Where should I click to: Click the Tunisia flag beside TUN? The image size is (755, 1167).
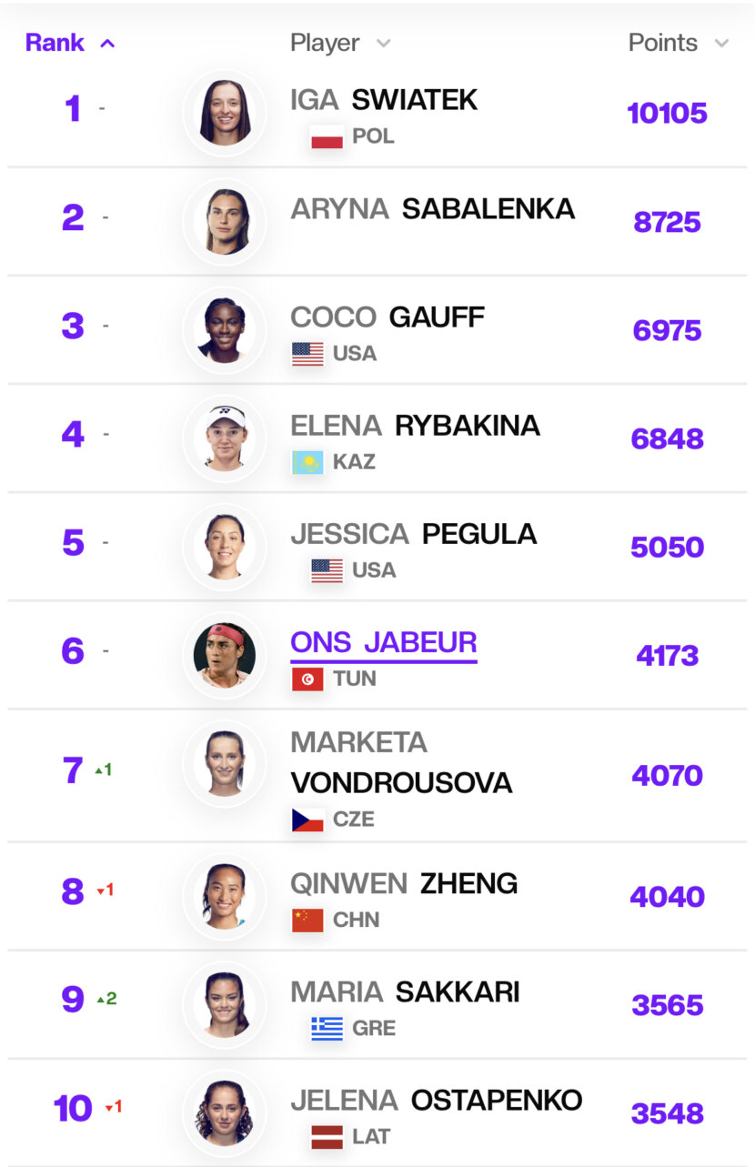pyautogui.click(x=307, y=679)
